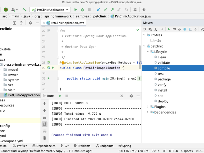Click the Run Anything icon in toolbar
Screen dimensions: 204x153
(144, 10)
